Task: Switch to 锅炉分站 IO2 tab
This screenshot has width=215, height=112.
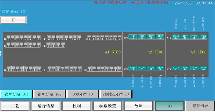Action: click(49, 94)
